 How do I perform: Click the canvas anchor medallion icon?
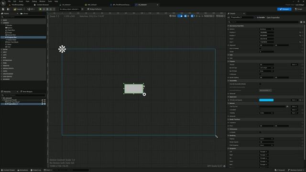(62, 49)
